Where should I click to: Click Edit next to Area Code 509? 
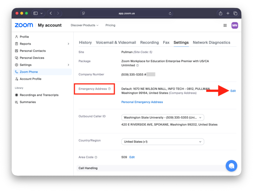click(132, 157)
